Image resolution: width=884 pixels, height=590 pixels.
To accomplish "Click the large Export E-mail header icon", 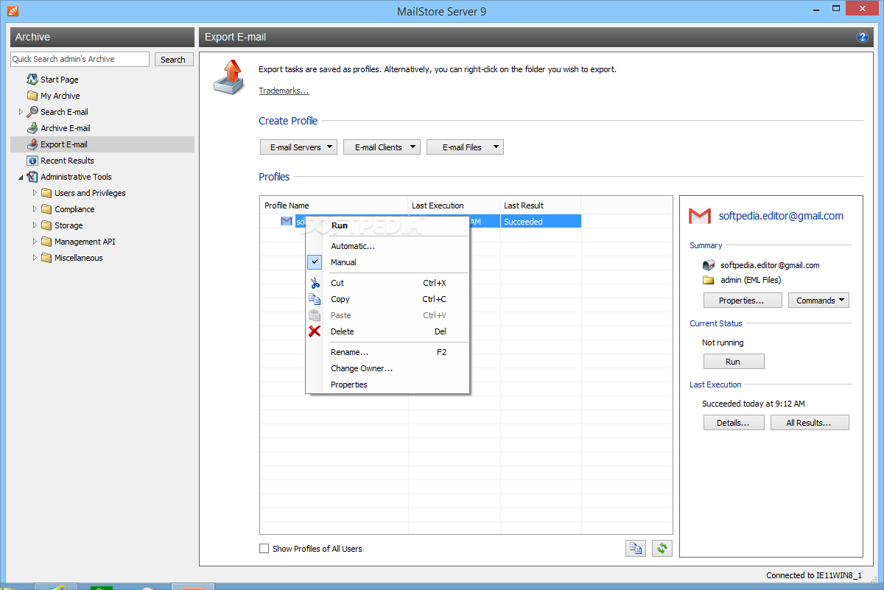I will point(228,77).
